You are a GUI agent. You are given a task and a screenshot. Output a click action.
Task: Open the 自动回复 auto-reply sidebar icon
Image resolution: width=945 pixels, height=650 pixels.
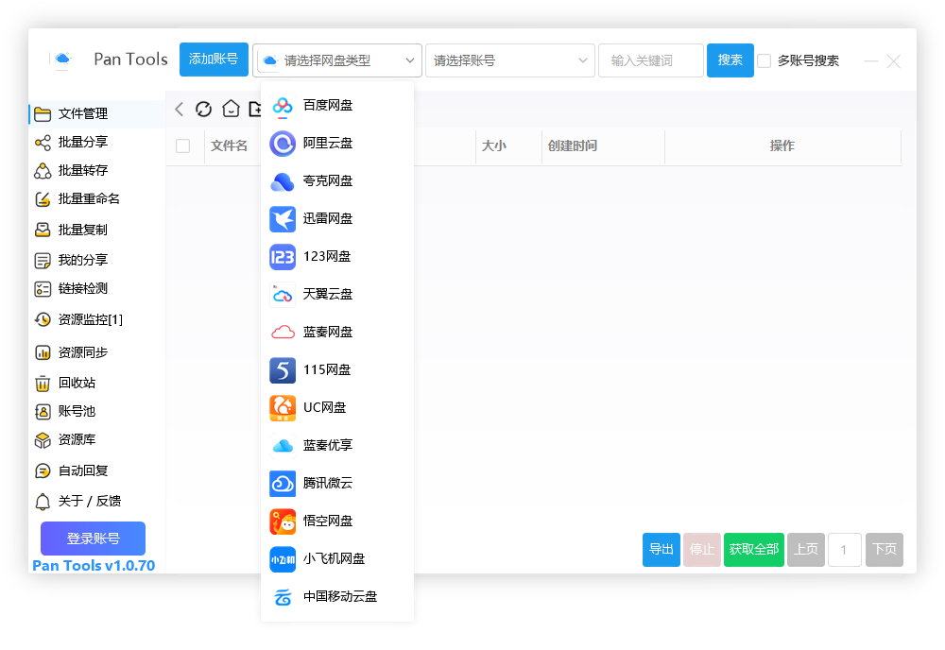click(42, 470)
